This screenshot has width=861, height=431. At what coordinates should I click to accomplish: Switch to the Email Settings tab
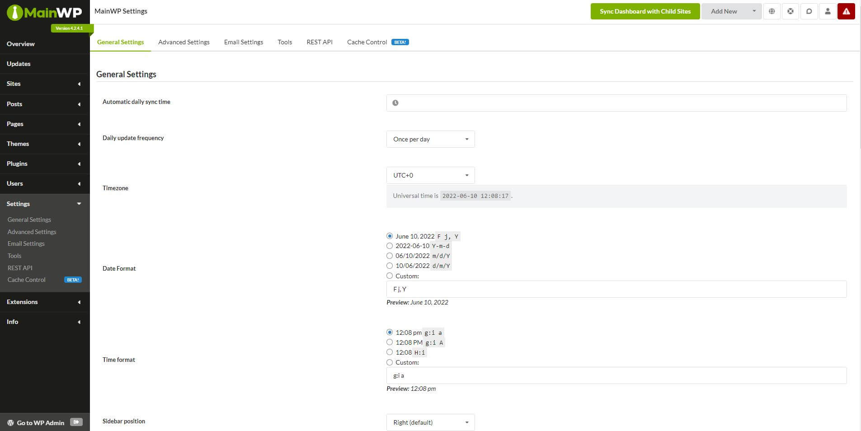244,42
